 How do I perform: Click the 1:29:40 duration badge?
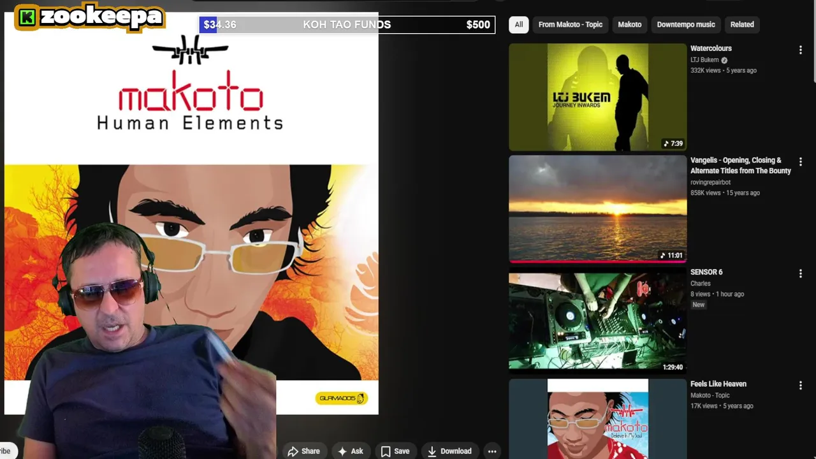pos(673,367)
